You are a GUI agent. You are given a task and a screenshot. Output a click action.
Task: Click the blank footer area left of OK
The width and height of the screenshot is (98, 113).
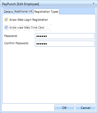coord(28,108)
